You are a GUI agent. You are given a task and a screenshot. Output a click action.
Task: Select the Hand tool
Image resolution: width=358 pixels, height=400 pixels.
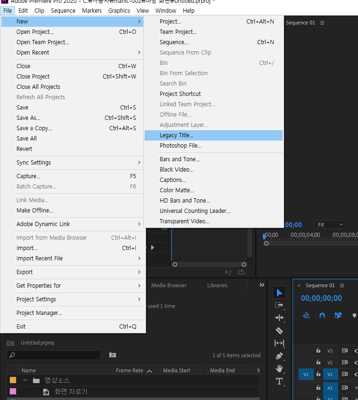click(x=279, y=369)
